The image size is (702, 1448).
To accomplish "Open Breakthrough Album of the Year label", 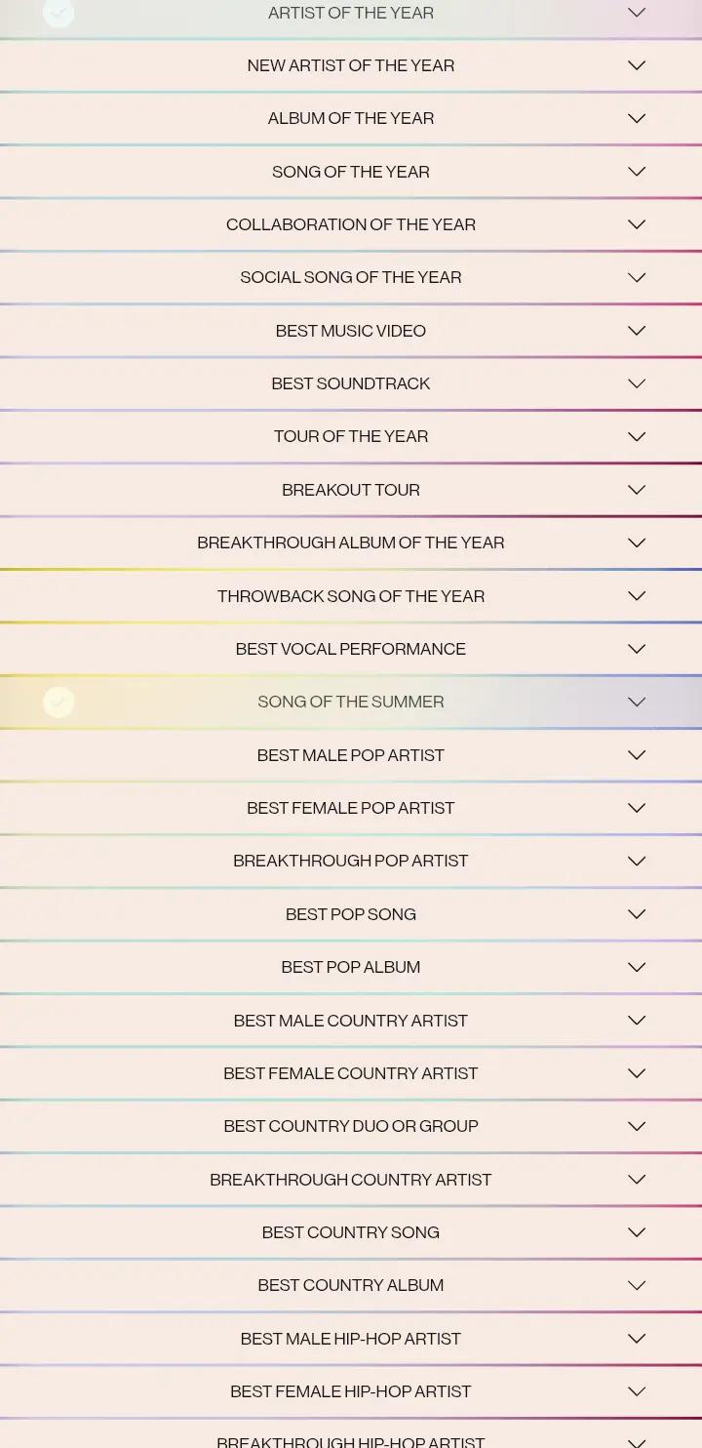I will click(351, 543).
